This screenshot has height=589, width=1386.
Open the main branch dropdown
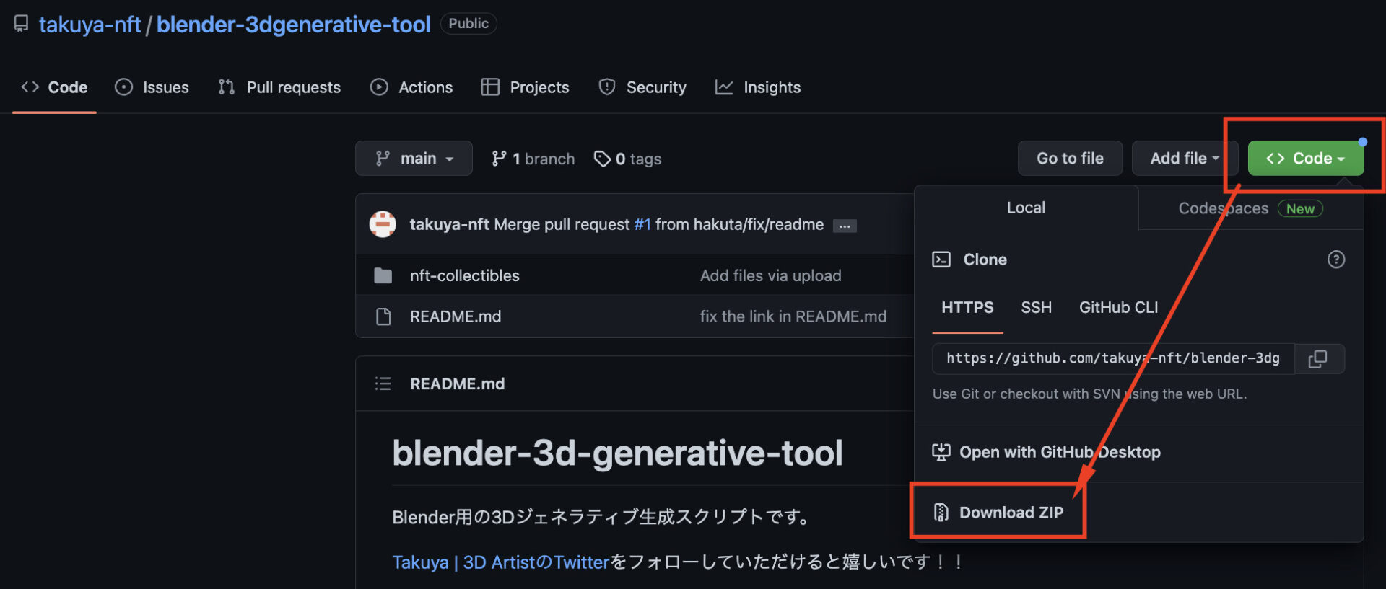pos(414,159)
